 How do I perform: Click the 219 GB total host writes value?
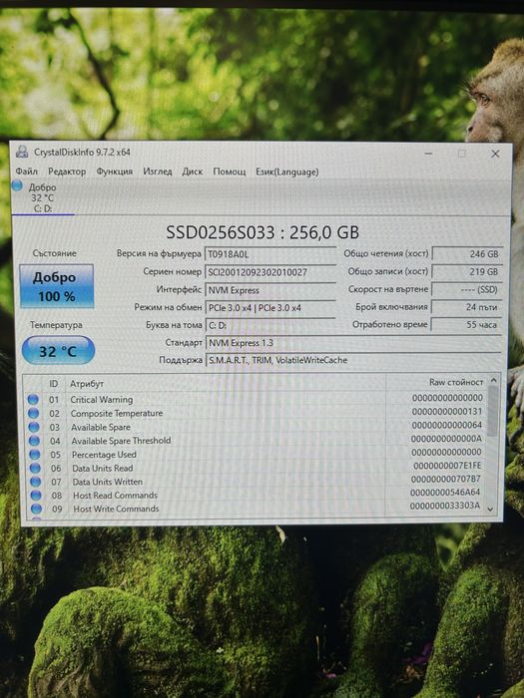click(467, 271)
